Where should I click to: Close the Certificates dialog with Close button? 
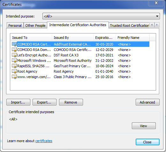[147, 142]
